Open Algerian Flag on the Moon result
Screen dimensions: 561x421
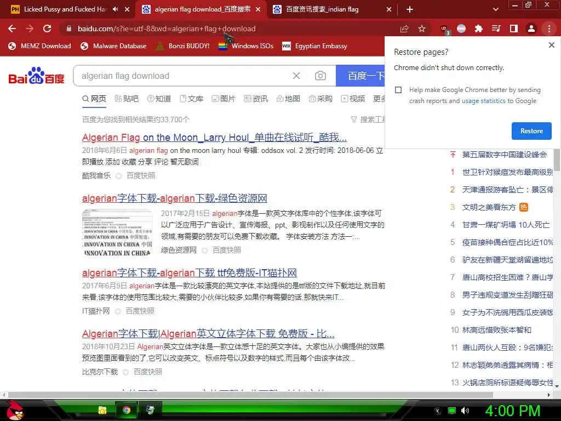(214, 138)
